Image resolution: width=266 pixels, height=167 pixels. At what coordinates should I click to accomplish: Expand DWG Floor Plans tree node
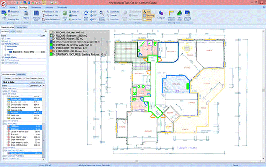(x=3, y=44)
